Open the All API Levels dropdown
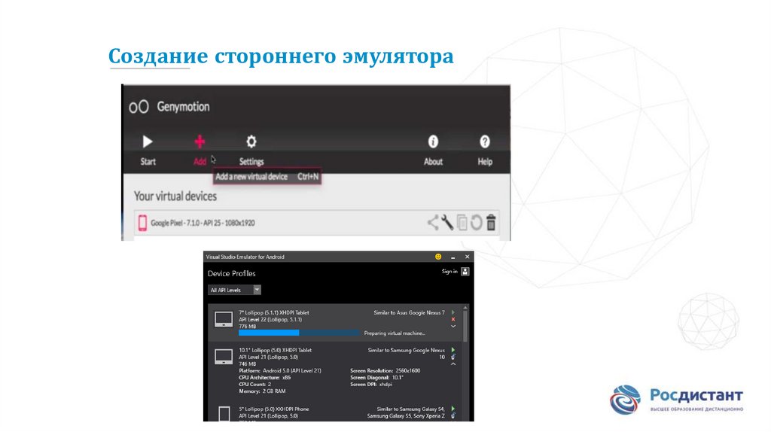The image size is (771, 432). (234, 290)
